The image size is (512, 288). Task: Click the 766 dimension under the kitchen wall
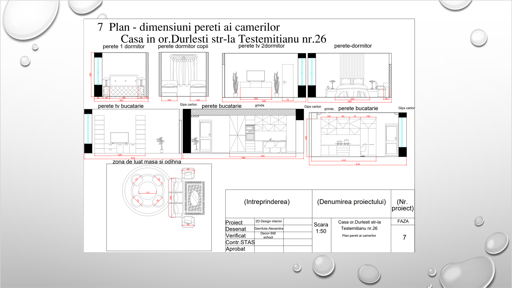(243, 158)
